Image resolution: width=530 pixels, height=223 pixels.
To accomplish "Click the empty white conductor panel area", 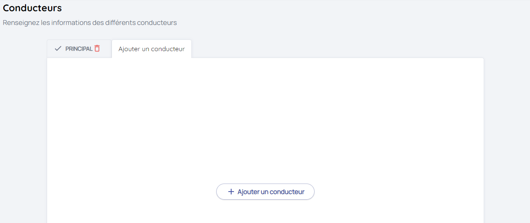I will click(265, 121).
